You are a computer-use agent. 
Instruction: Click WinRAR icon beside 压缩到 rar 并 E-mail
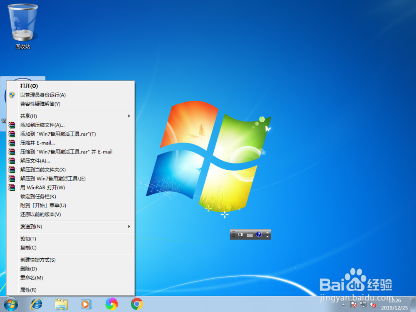point(12,152)
